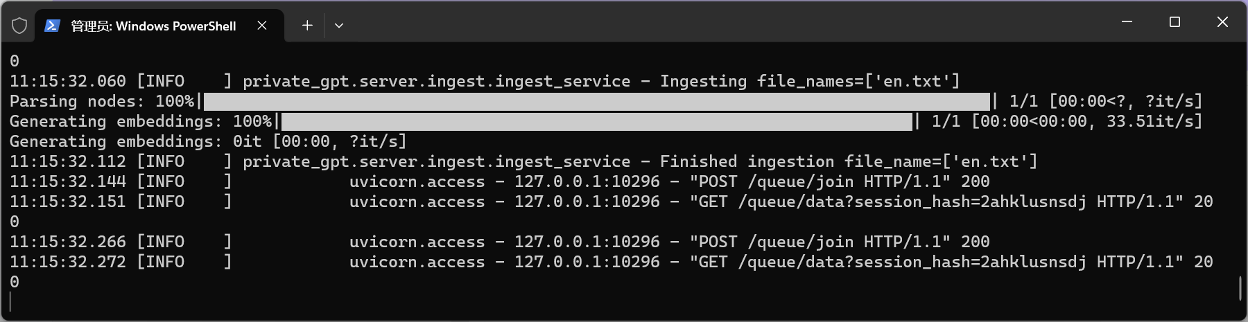Click the 11:15:32.151 GET /queue/data line
The width and height of the screenshot is (1248, 322).
[611, 202]
